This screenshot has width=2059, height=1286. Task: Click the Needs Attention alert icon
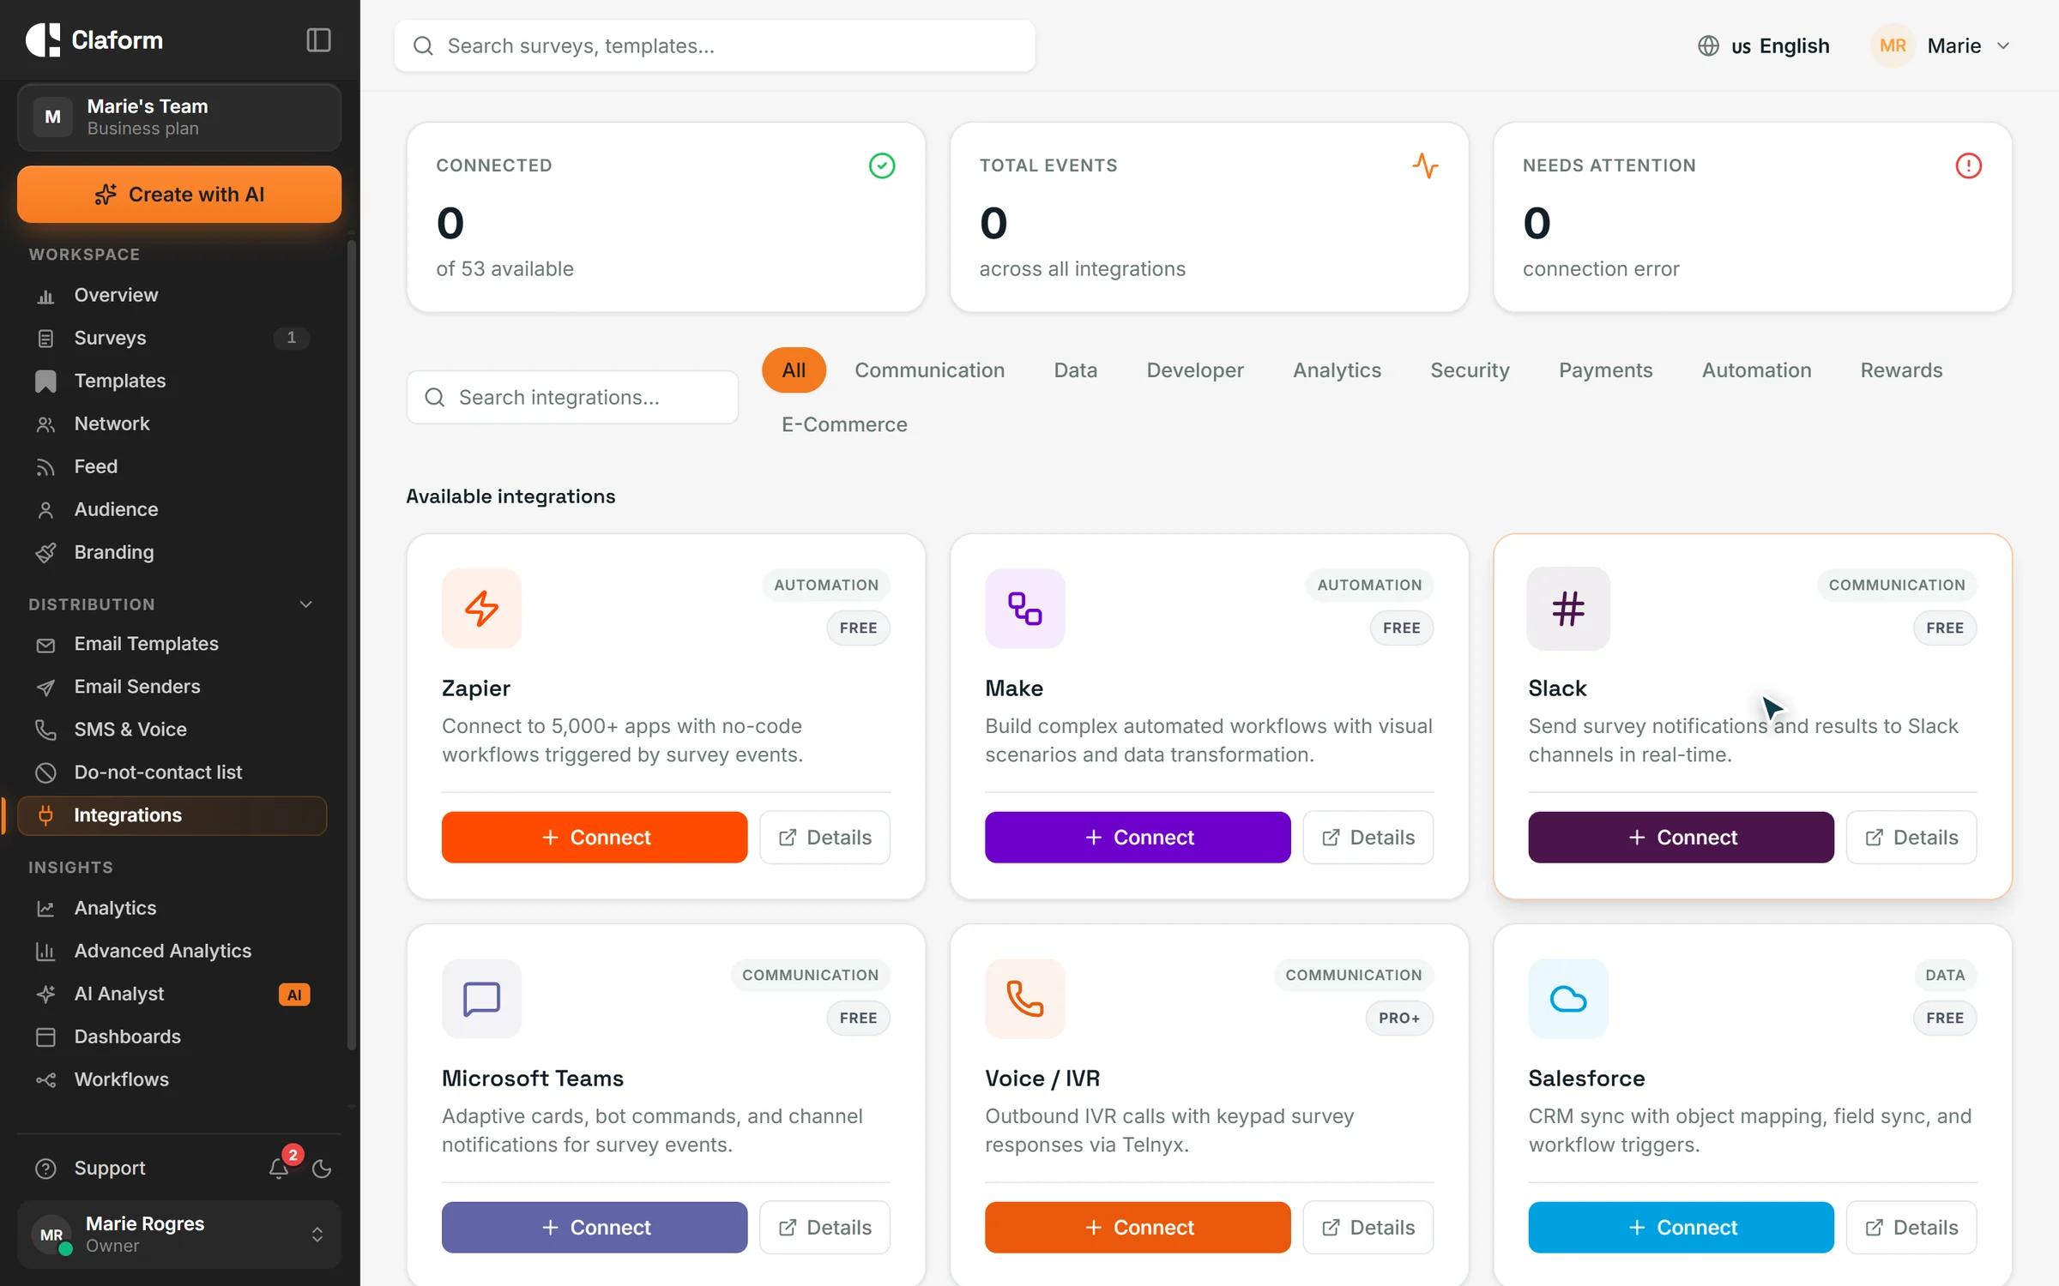coord(1968,165)
